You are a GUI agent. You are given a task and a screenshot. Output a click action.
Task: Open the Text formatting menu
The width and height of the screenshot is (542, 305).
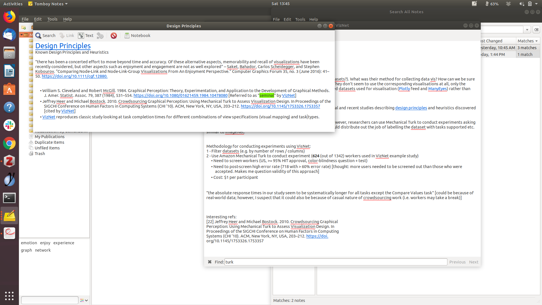86,36
